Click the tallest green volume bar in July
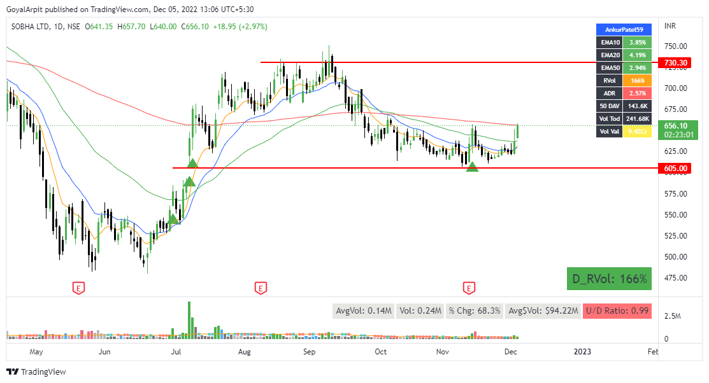Image resolution: width=709 pixels, height=383 pixels. [189, 320]
